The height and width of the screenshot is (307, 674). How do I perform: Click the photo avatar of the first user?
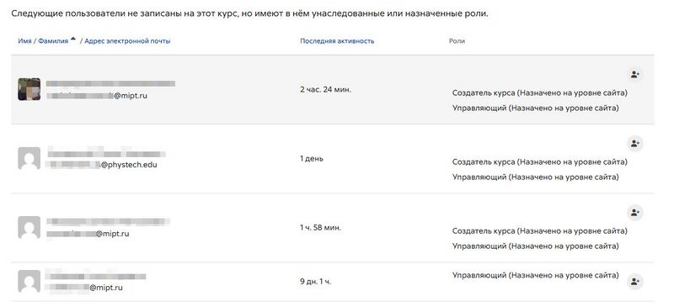(29, 89)
